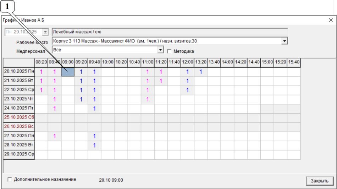Enable the Методика checkbox
The image size is (337, 189).
tap(169, 51)
